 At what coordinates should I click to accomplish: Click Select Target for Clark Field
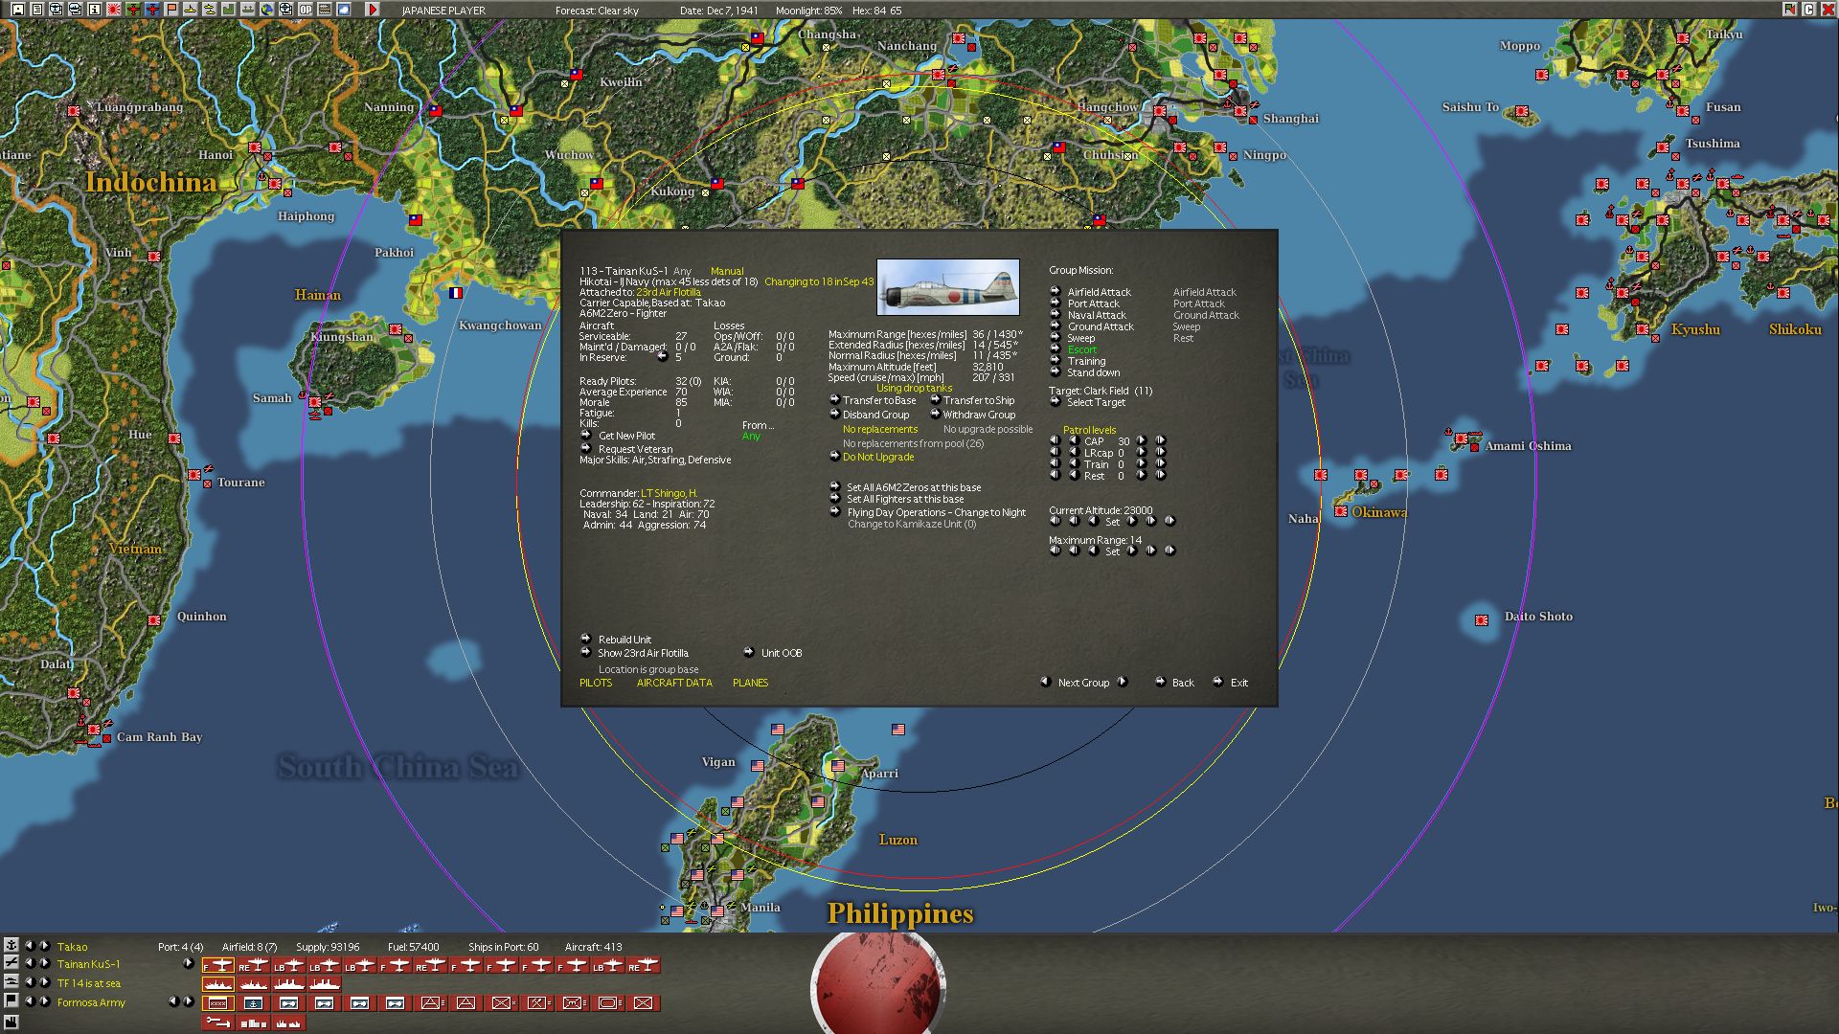point(1096,402)
